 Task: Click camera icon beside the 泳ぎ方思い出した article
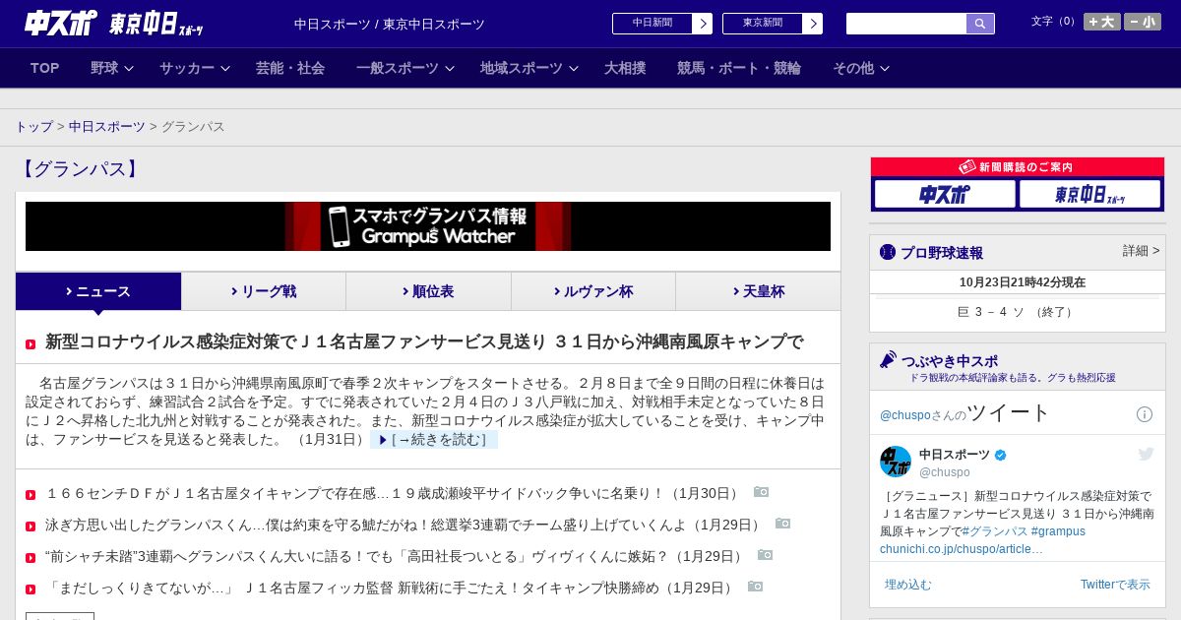[782, 524]
